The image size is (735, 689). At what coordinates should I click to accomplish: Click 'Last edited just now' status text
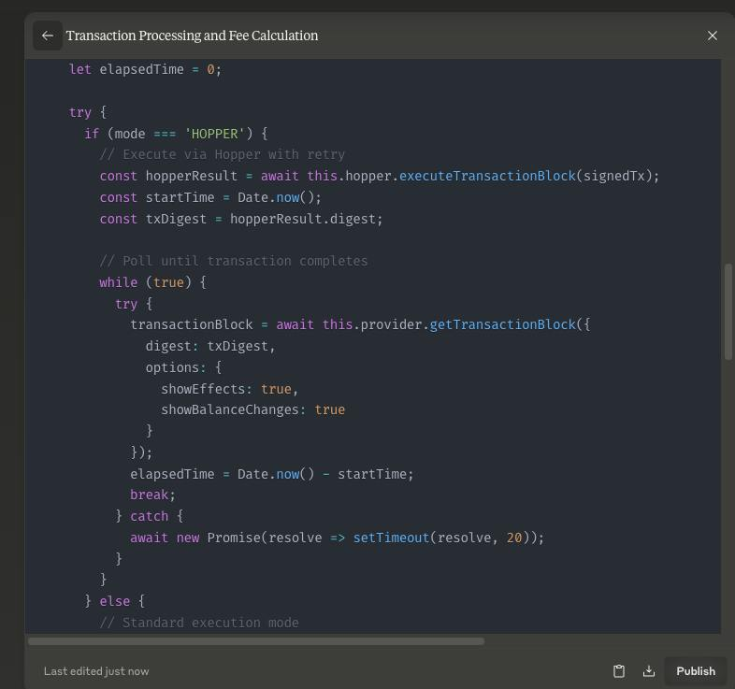coord(96,671)
